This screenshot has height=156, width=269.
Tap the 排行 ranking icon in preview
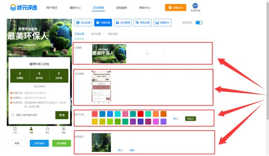pyautogui.click(x=47, y=129)
